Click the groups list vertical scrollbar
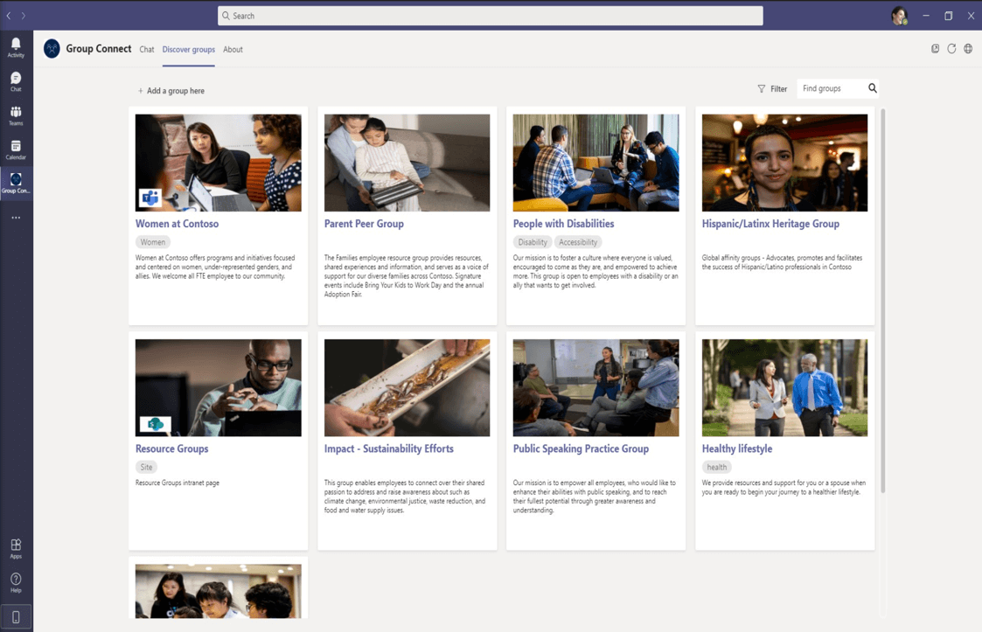Screen dimensions: 982x632 pos(883,301)
